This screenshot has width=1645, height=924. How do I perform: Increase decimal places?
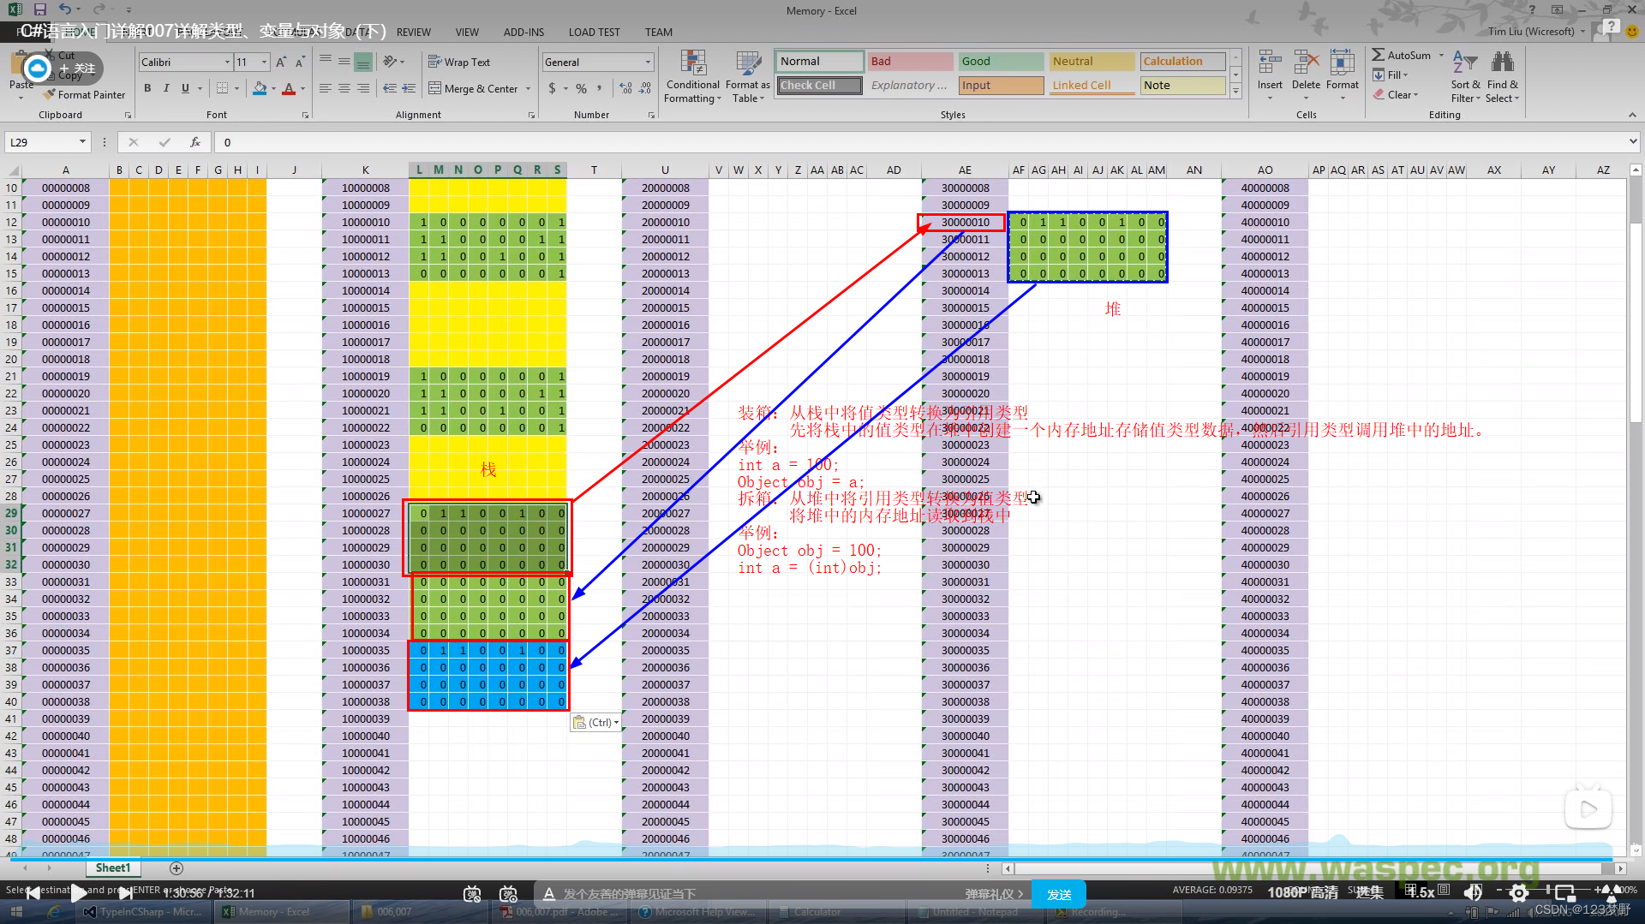pos(625,88)
